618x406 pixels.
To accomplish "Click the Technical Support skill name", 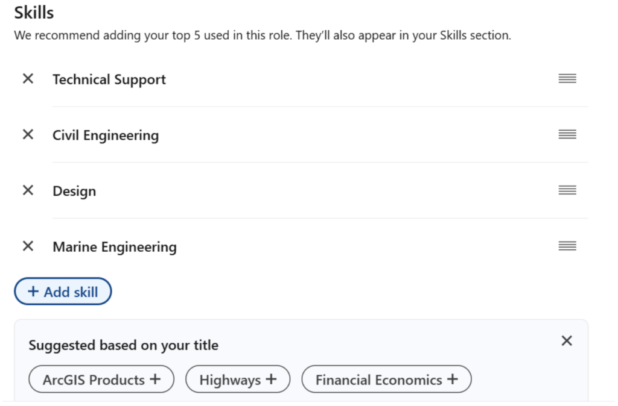I will click(109, 80).
